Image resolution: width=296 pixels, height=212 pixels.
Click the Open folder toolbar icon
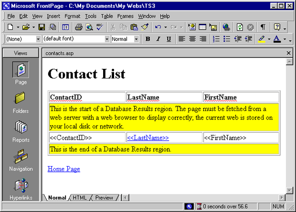[x=26, y=27]
